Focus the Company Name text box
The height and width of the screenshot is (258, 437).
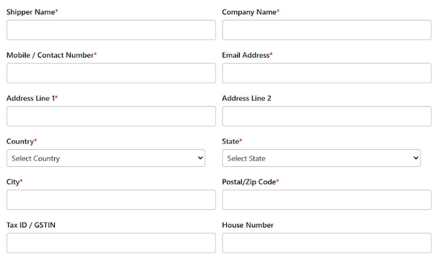(x=326, y=30)
